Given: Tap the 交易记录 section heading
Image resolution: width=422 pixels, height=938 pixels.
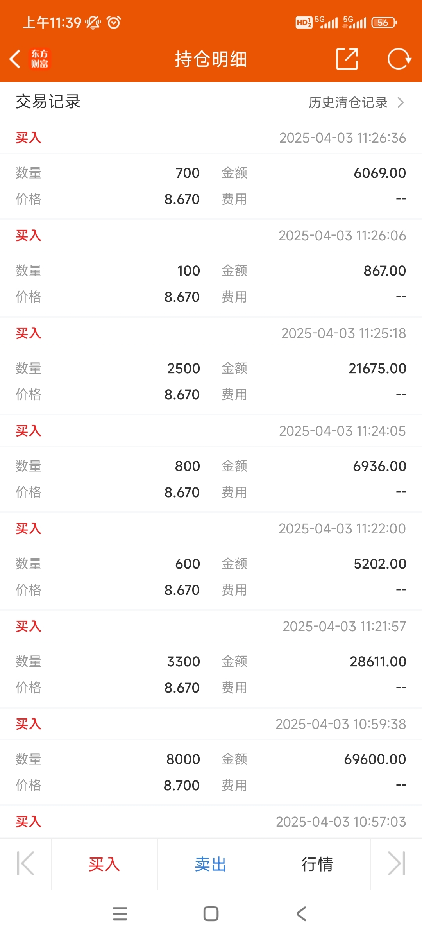Looking at the screenshot, I should 48,102.
